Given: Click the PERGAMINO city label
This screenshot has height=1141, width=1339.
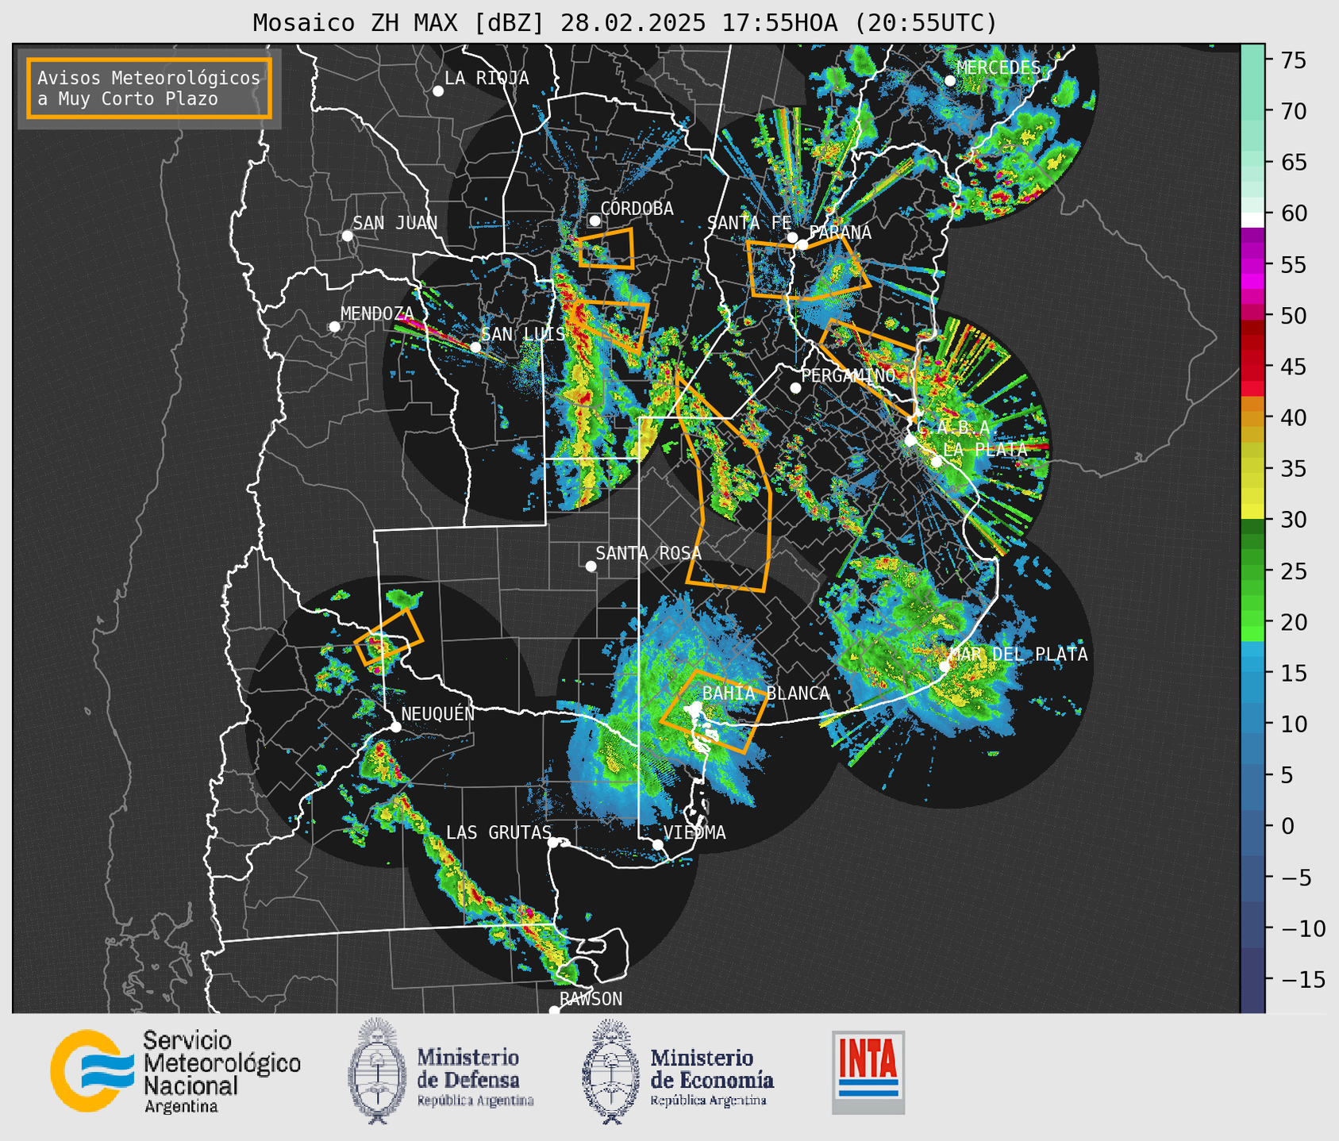Looking at the screenshot, I should [848, 375].
